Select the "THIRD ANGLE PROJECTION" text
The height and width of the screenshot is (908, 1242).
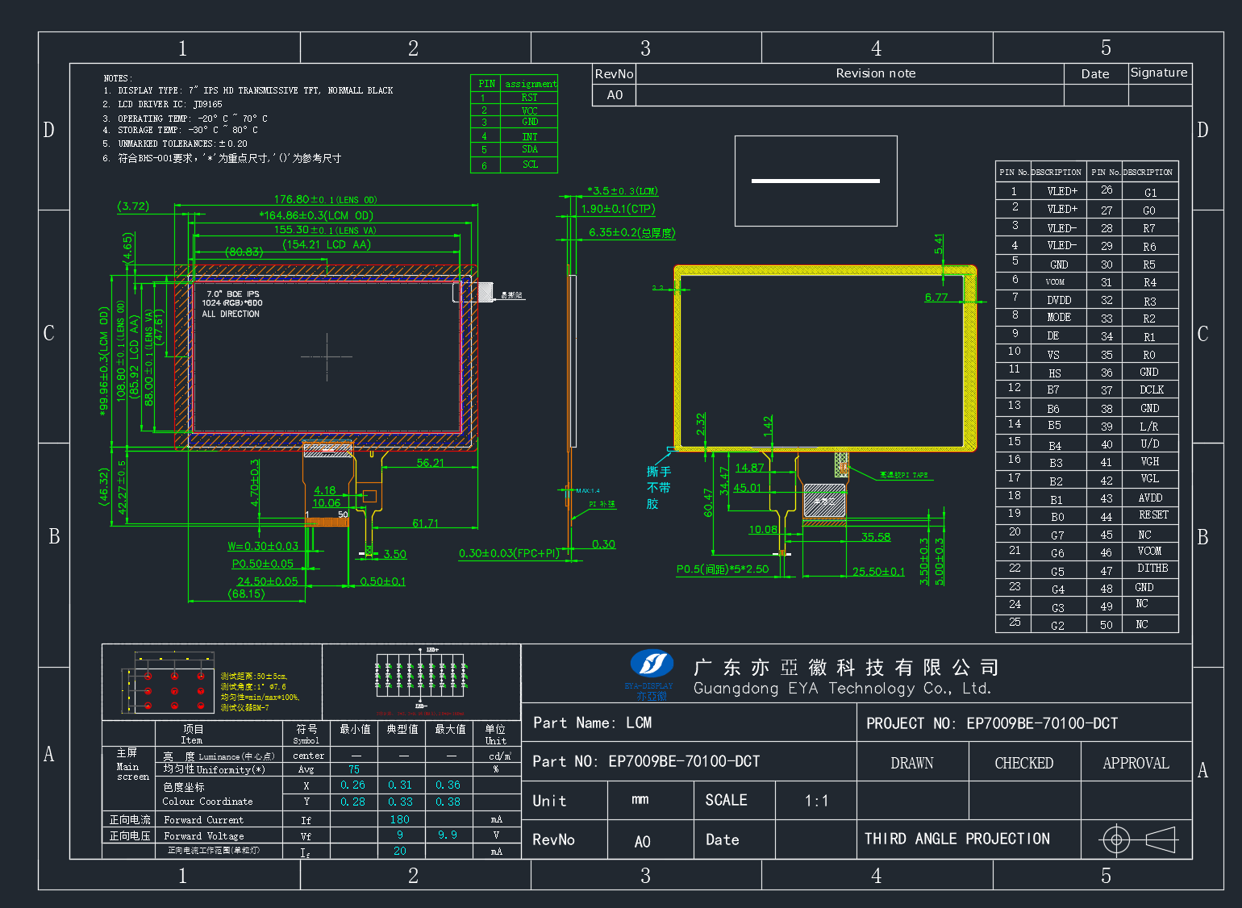click(957, 839)
